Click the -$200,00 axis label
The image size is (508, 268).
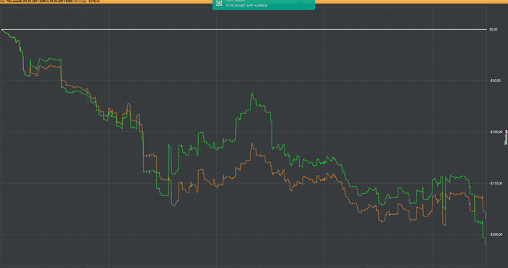(x=496, y=235)
